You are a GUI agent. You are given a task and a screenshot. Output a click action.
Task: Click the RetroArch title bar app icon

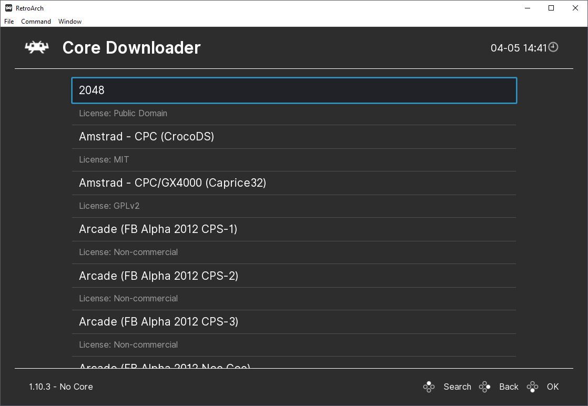pos(8,8)
